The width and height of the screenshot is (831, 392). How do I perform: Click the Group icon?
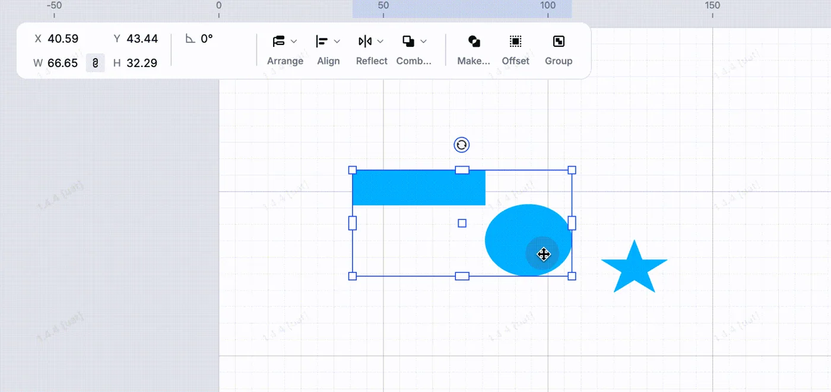(x=559, y=42)
